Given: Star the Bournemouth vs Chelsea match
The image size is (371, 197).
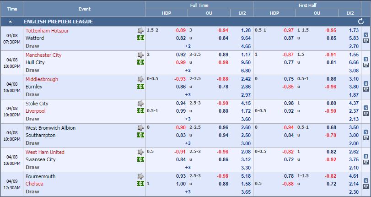Looking at the screenshot, I should pos(140,176).
